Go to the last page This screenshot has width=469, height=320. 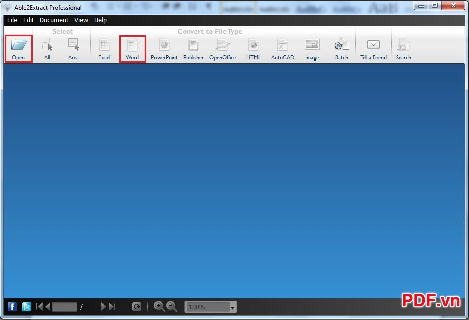(112, 307)
